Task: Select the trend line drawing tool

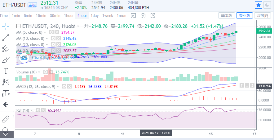Action: point(6,38)
